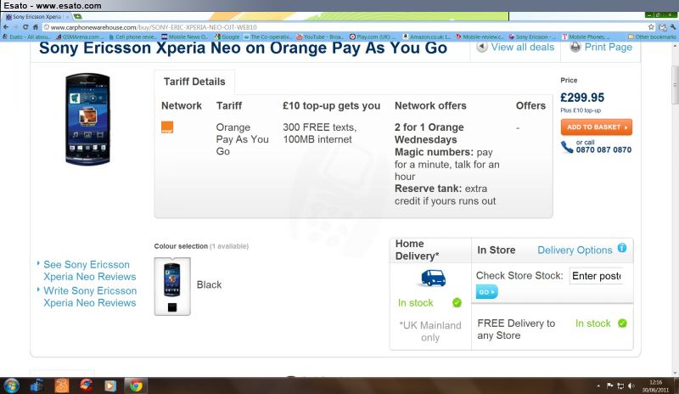679x394 pixels.
Task: Reload the page with refresh icon
Action: point(25,27)
